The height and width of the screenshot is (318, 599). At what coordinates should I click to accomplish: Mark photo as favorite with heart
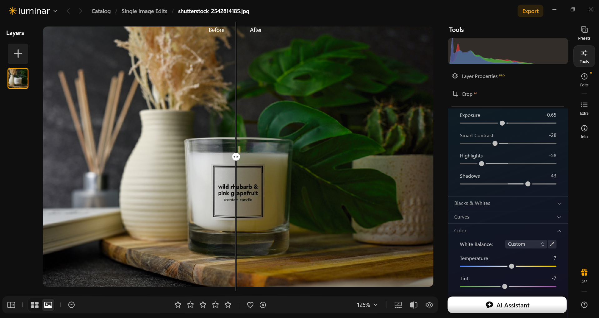click(x=250, y=305)
